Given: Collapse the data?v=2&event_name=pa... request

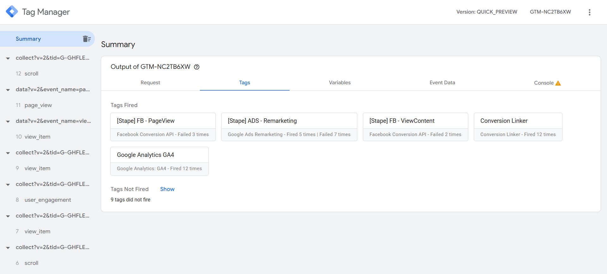Looking at the screenshot, I should (x=8, y=90).
